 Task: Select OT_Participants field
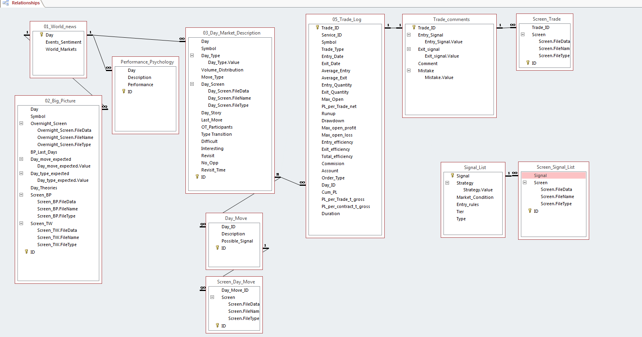(x=217, y=127)
